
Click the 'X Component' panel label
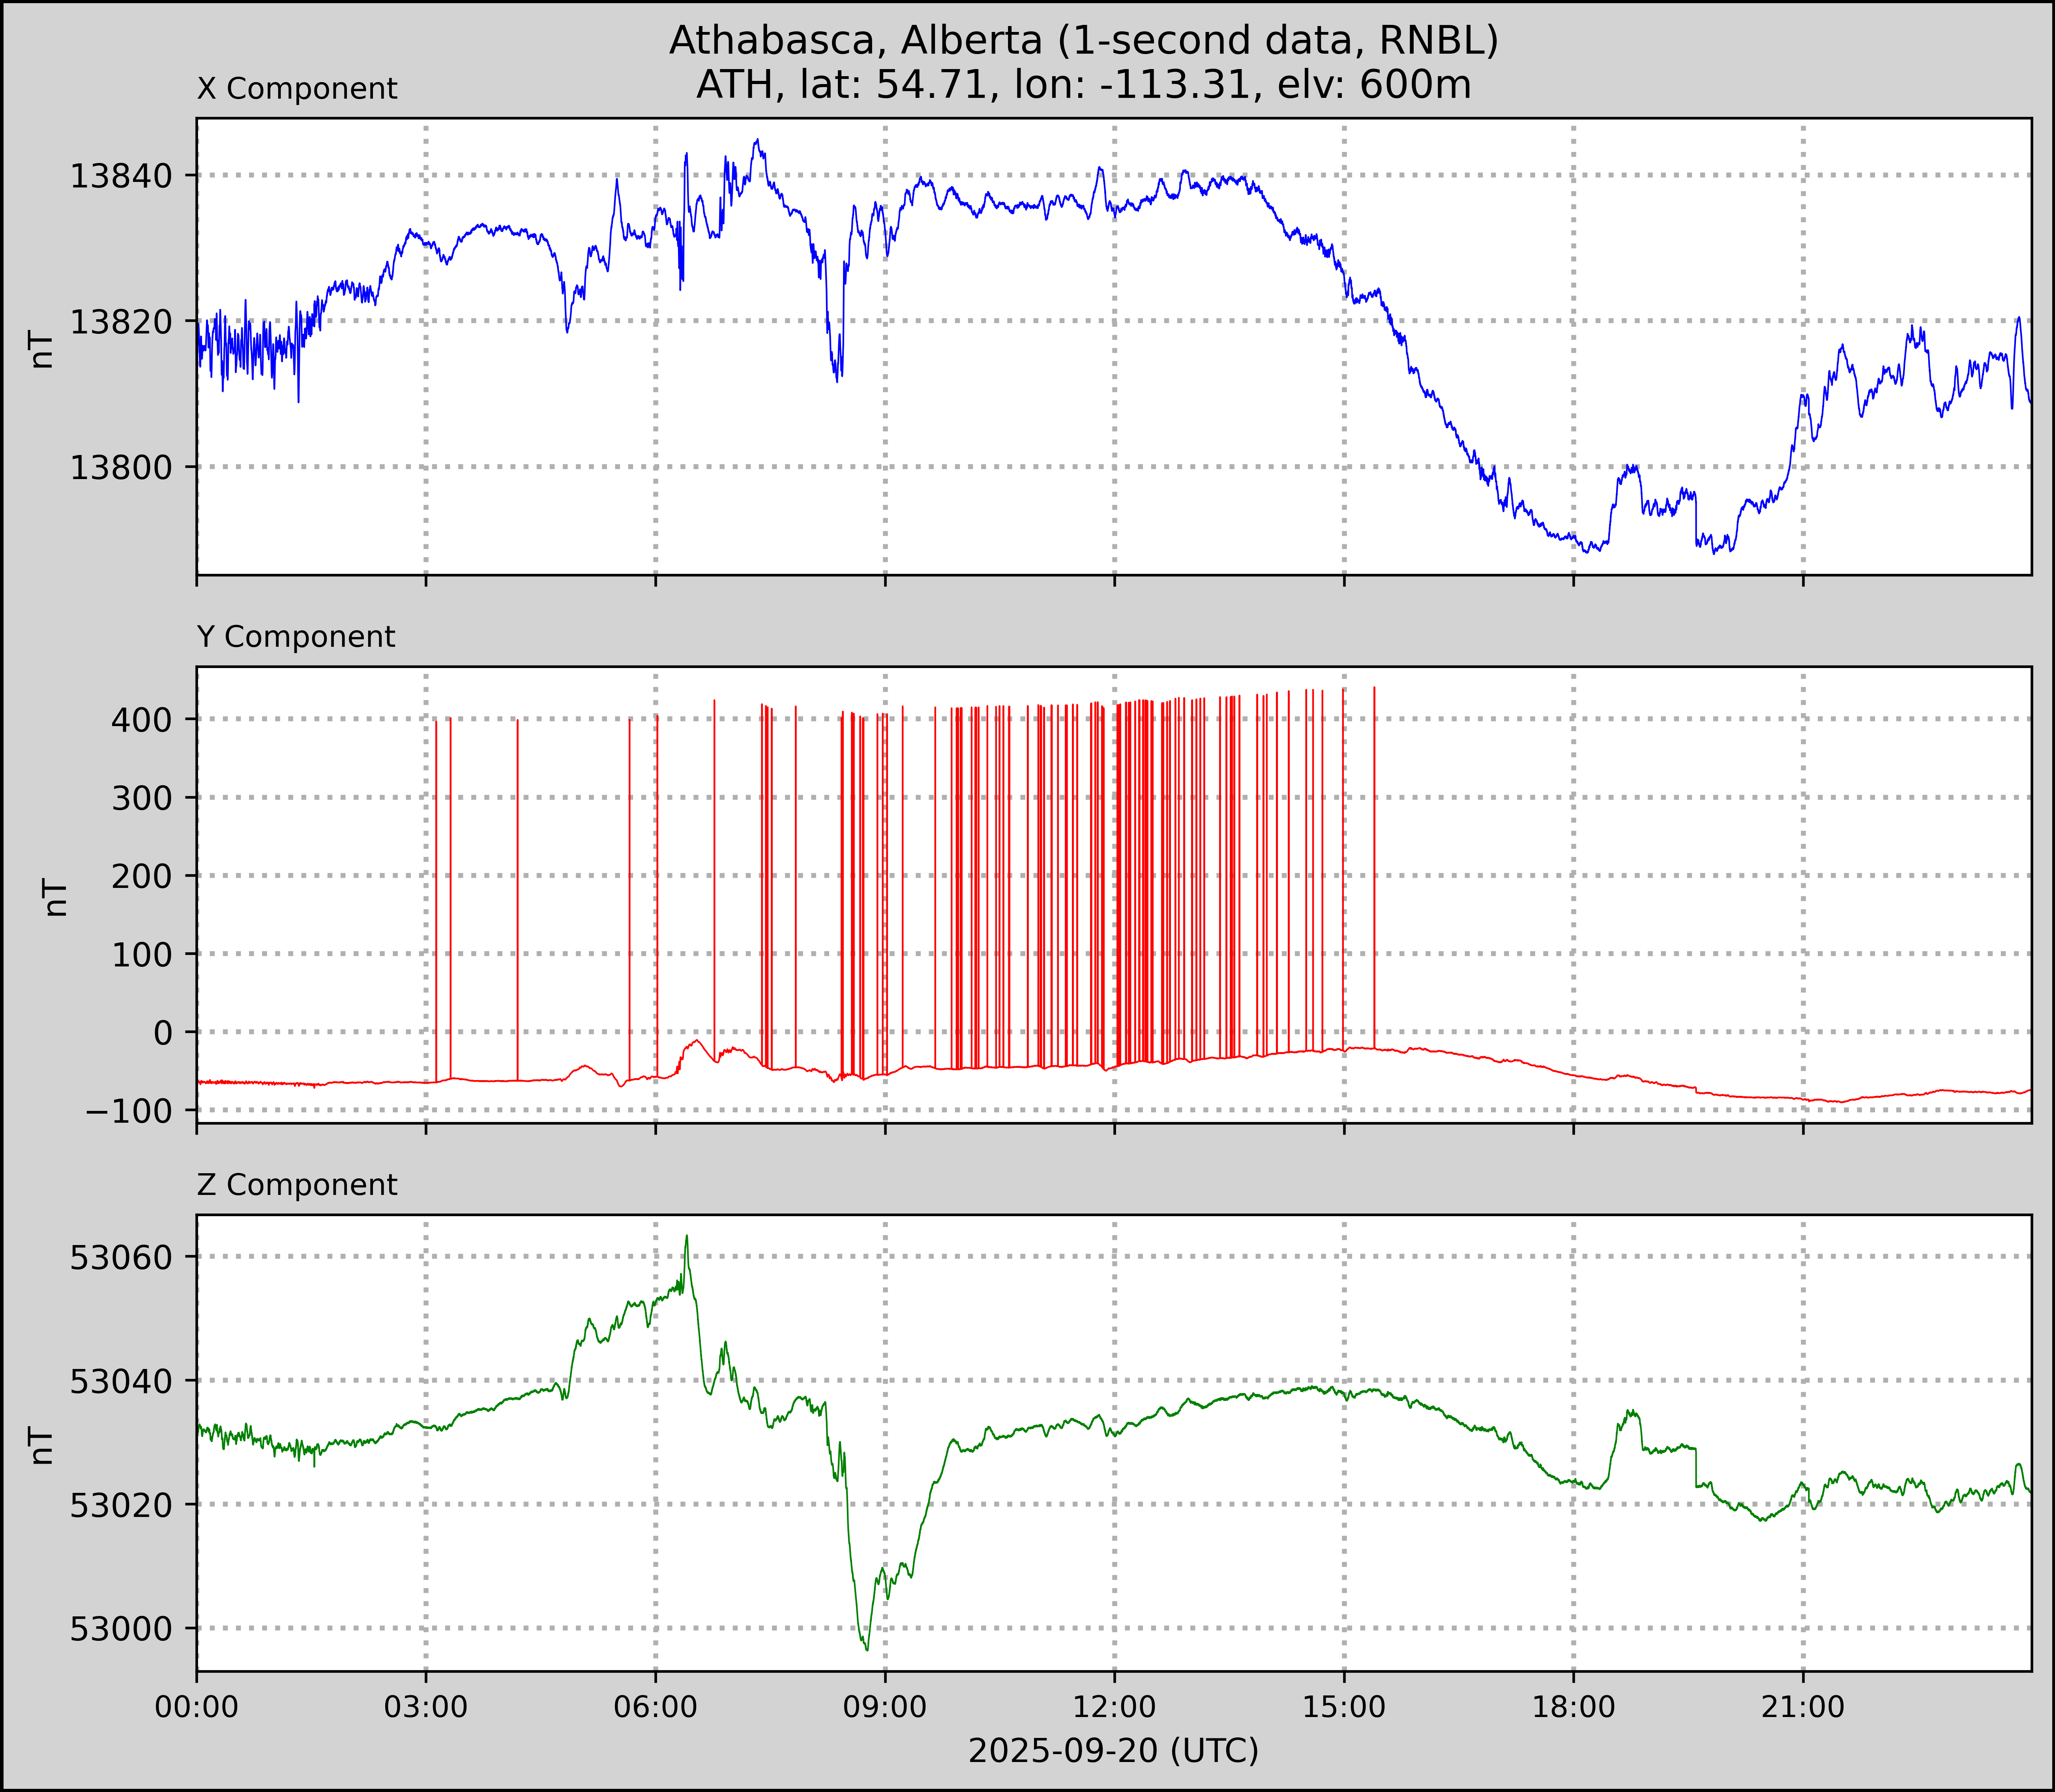[x=297, y=89]
